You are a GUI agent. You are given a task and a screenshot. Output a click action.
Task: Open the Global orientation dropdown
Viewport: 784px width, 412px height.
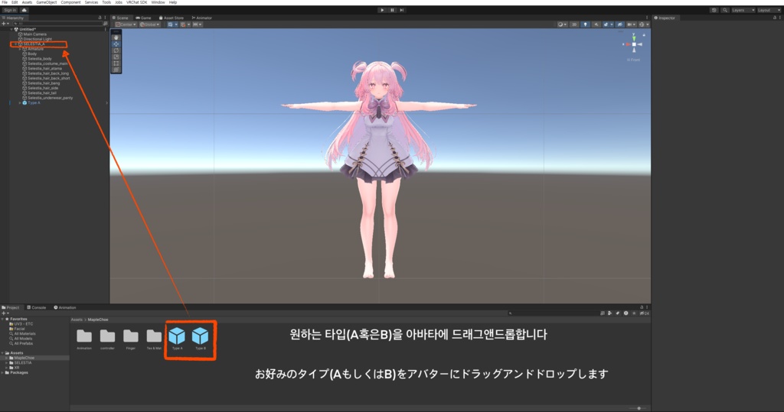(x=149, y=24)
